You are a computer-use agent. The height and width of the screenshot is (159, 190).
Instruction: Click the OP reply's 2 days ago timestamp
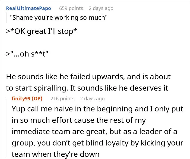[92, 99]
